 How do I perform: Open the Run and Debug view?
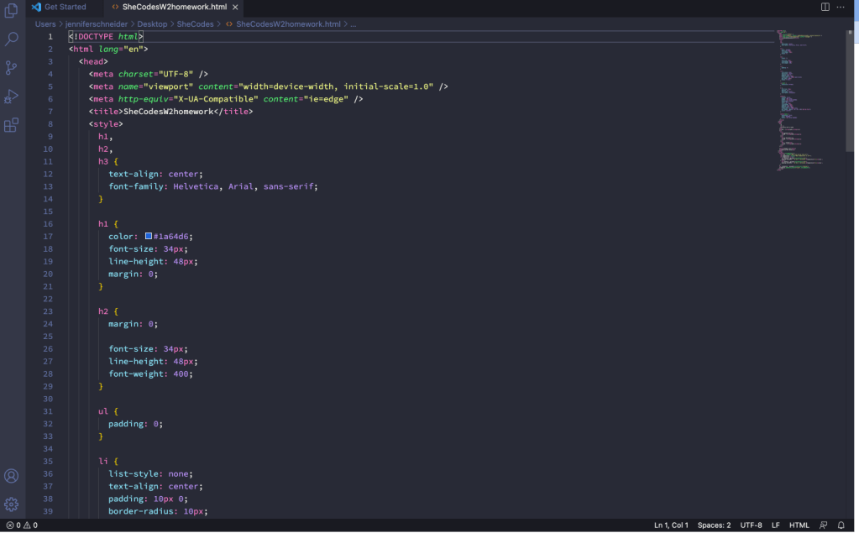point(12,97)
